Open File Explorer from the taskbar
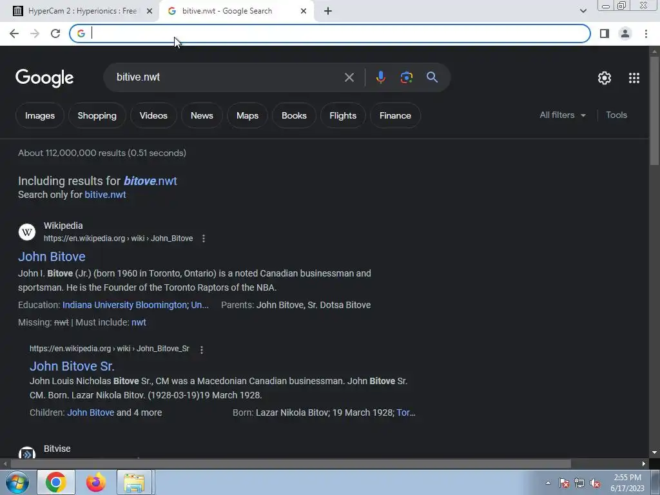660x495 pixels. 134,482
